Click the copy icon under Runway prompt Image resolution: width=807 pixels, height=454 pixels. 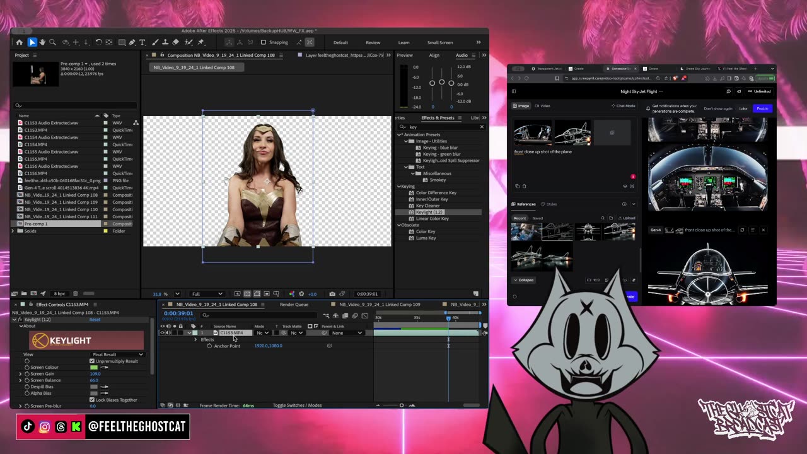coord(517,186)
